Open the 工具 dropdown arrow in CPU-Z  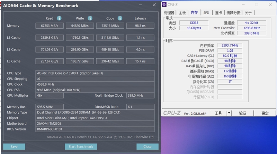229,113
